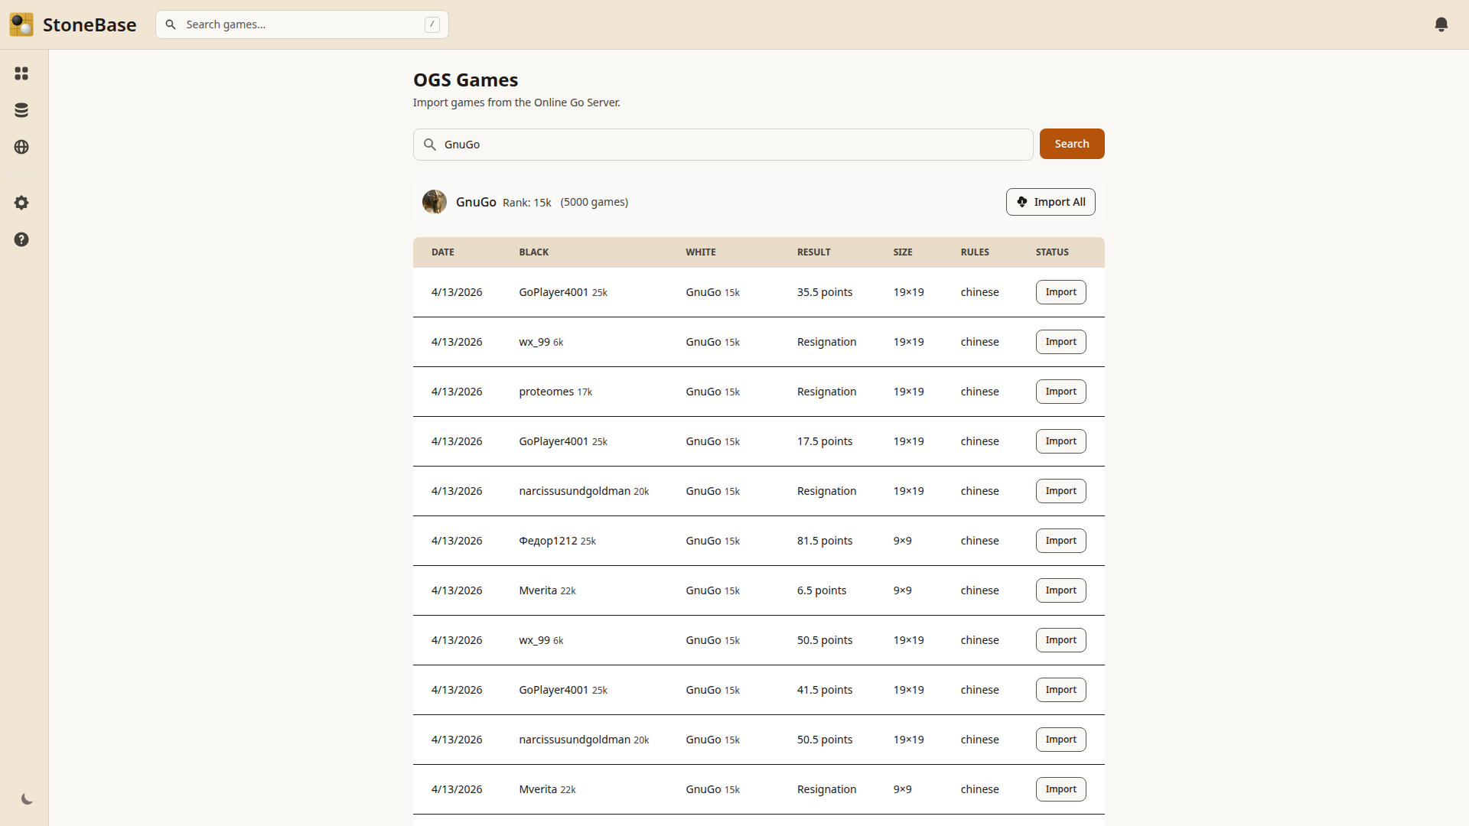The width and height of the screenshot is (1469, 826).
Task: Click the WHITE column header
Action: (x=701, y=252)
